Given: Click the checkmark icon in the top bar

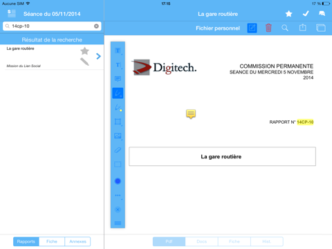Looking at the screenshot, I should pyautogui.click(x=306, y=14).
